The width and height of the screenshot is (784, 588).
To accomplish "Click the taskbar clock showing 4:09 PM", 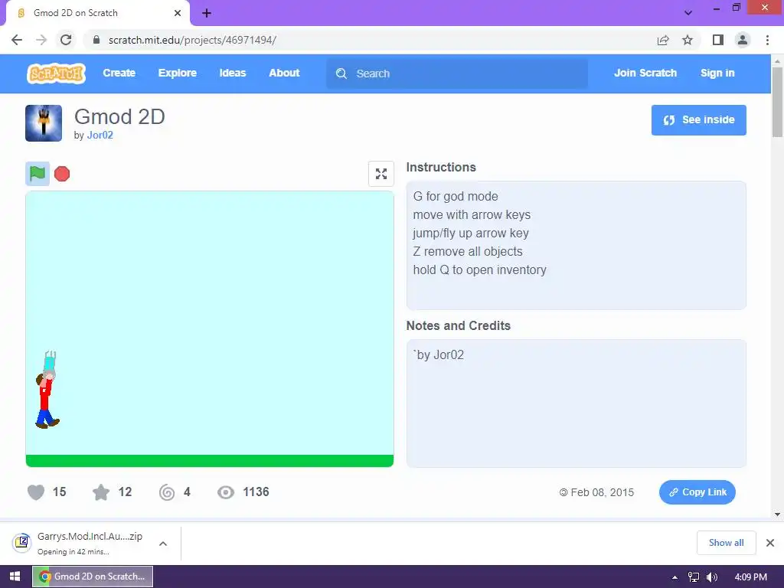I will [x=750, y=577].
